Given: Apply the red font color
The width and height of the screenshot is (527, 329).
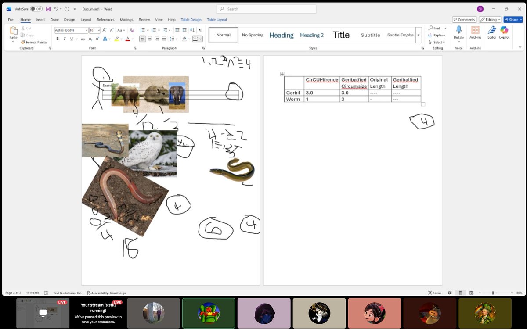Looking at the screenshot, I should [127, 39].
